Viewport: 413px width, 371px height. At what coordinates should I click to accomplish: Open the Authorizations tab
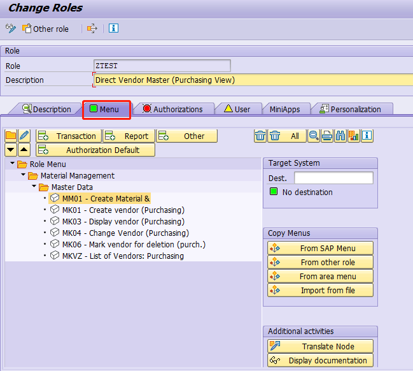pyautogui.click(x=173, y=109)
